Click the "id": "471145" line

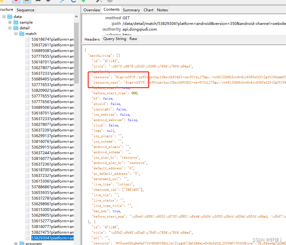point(106,61)
